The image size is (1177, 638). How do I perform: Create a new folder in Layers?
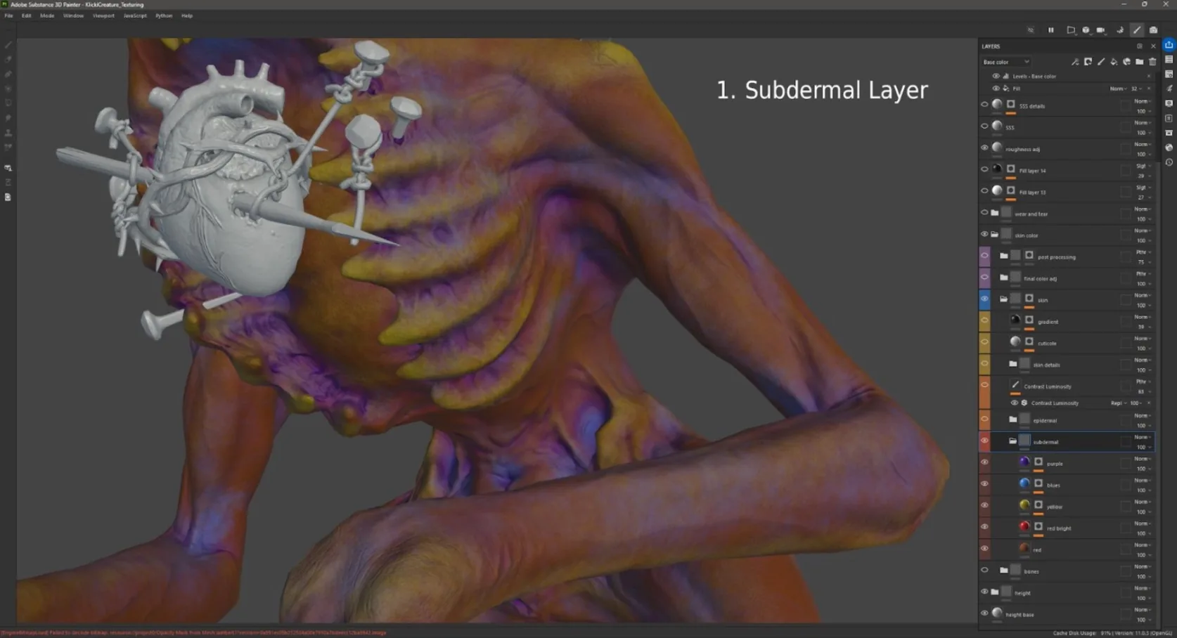pyautogui.click(x=1139, y=62)
